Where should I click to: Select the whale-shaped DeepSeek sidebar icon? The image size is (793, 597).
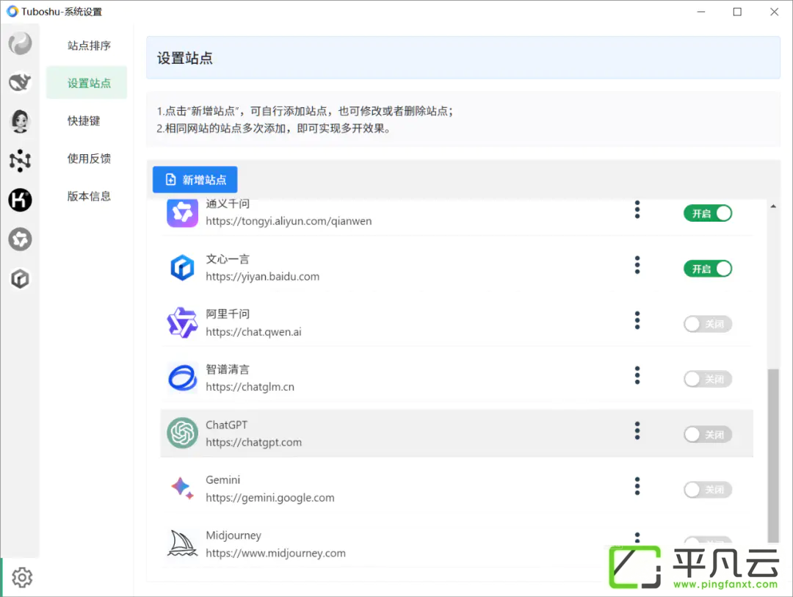click(x=21, y=82)
